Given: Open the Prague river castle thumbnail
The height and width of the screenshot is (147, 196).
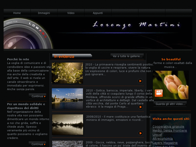Looking at the screenshot, I should pyautogui.click(x=67, y=99).
